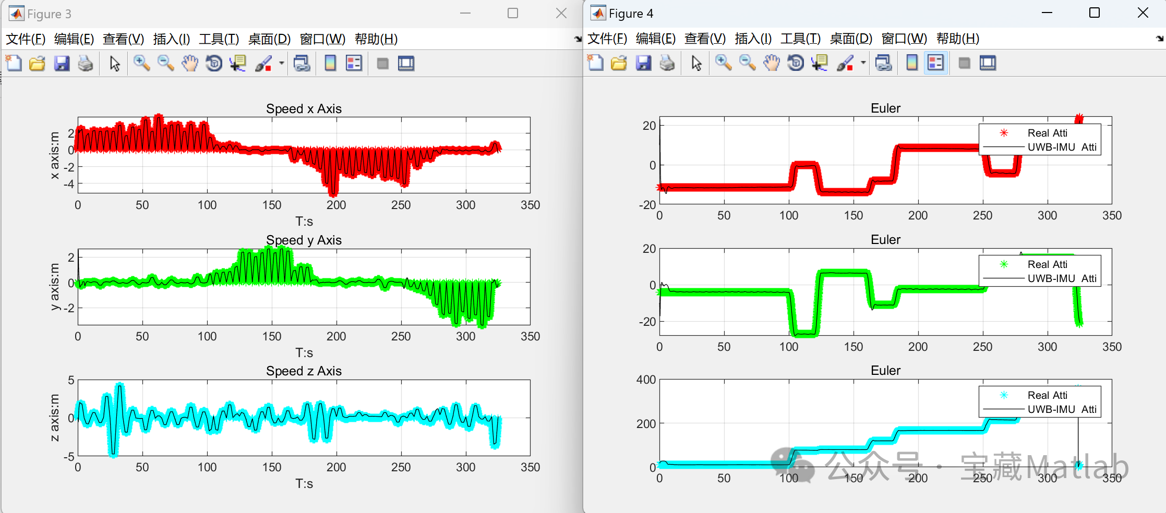This screenshot has width=1166, height=513.
Task: Enable Rotate 3D in Figure 4
Action: [795, 63]
